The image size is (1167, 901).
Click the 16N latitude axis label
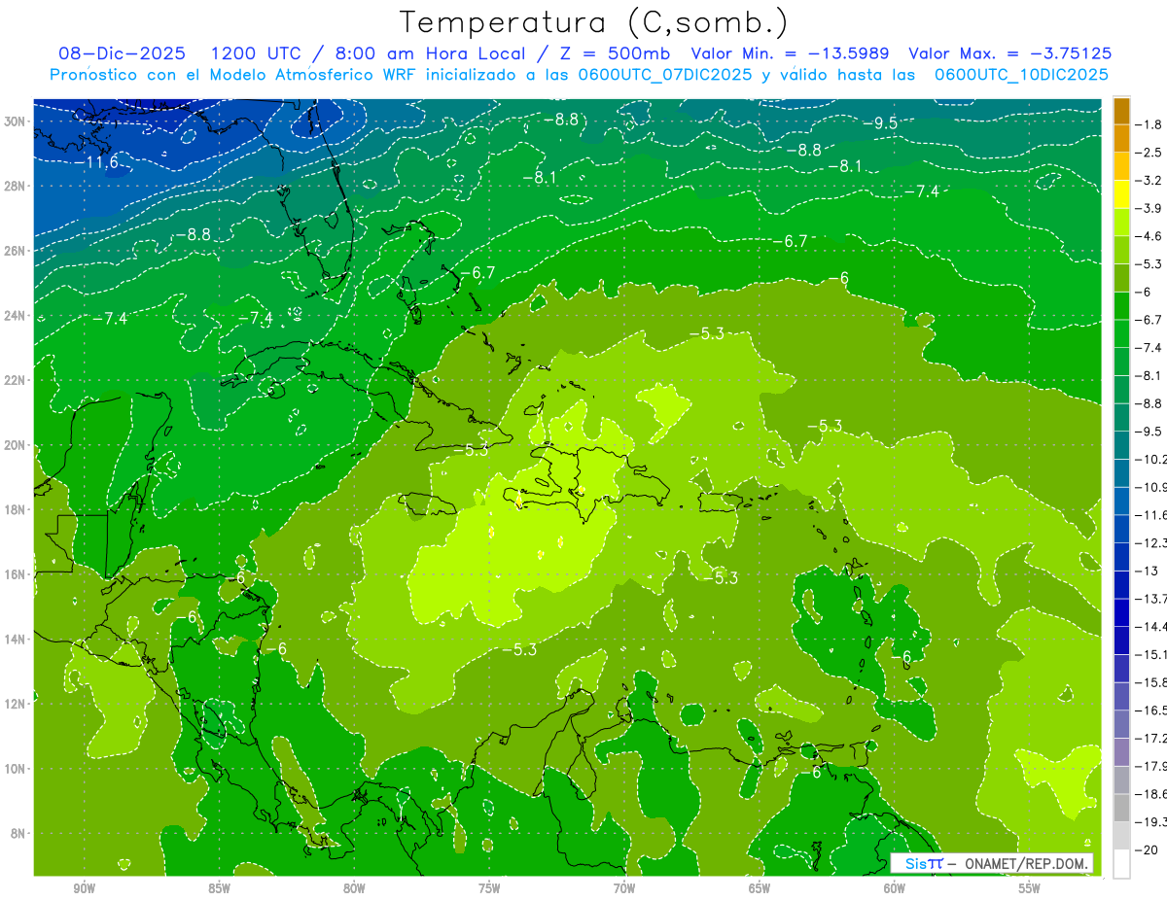pos(17,574)
